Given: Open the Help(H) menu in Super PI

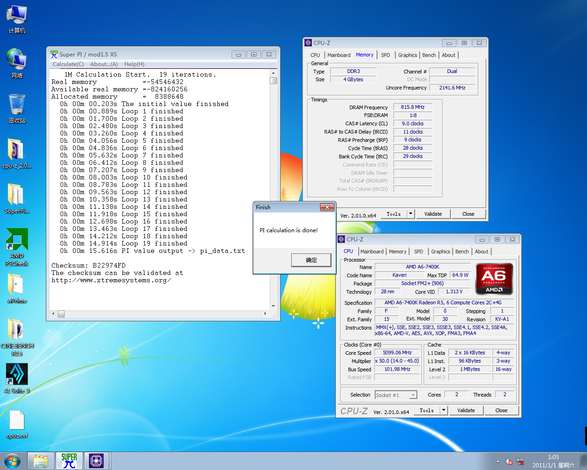Looking at the screenshot, I should [134, 64].
